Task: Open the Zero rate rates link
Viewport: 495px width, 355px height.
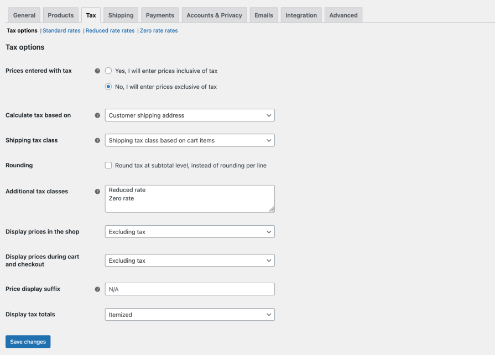Action: point(159,31)
